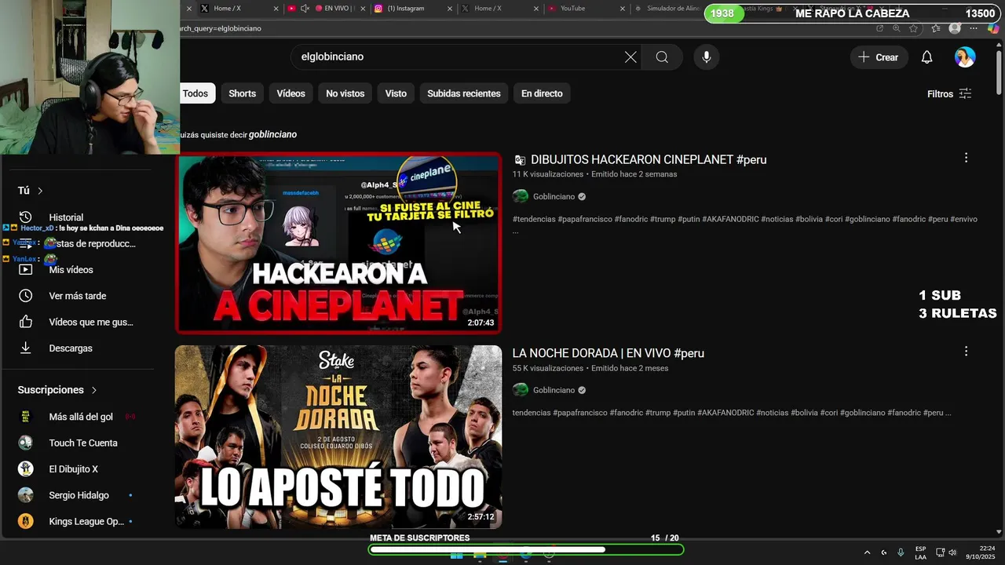Viewport: 1005px width, 565px height.
Task: Click the bookmark star in address bar
Action: coord(914,28)
